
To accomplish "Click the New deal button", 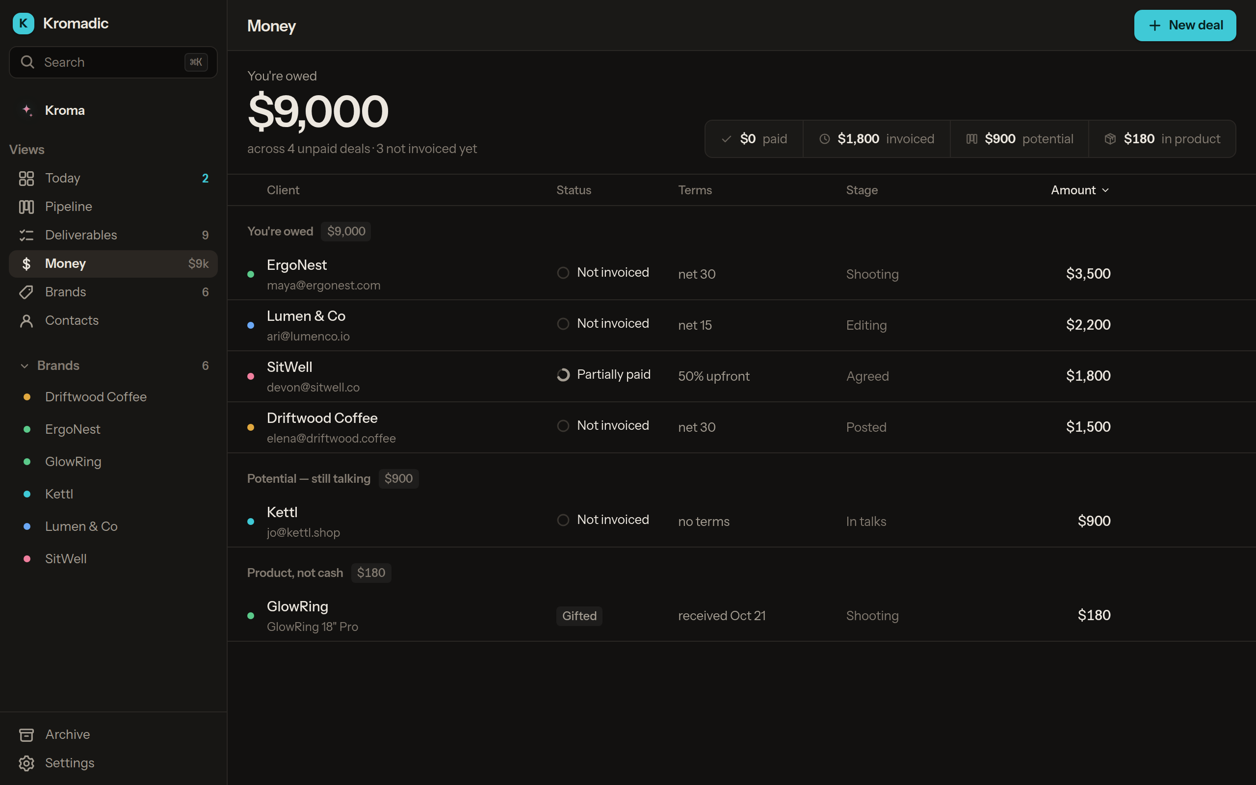I will [1185, 26].
